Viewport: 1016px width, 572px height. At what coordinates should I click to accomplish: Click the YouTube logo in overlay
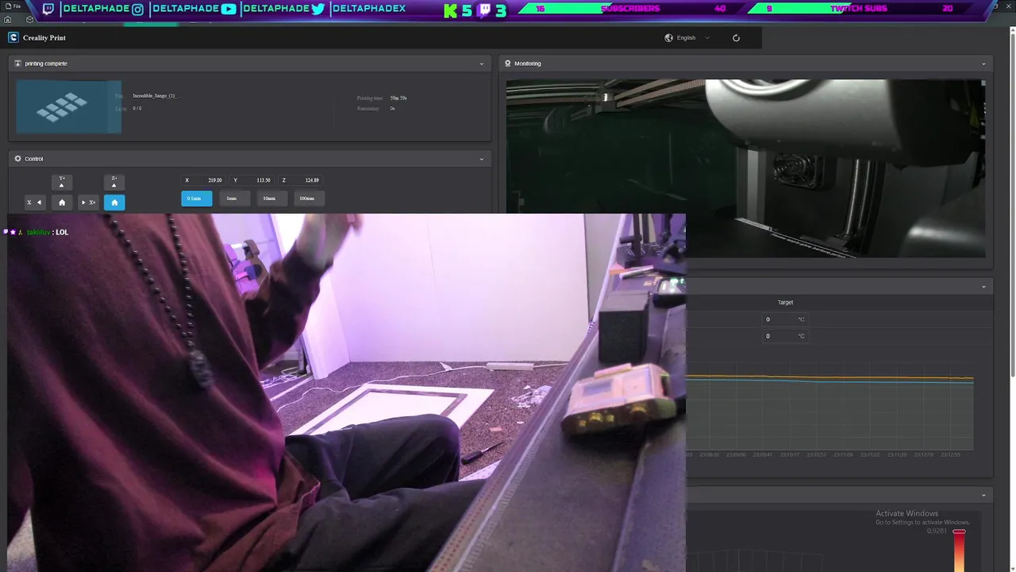[x=229, y=9]
